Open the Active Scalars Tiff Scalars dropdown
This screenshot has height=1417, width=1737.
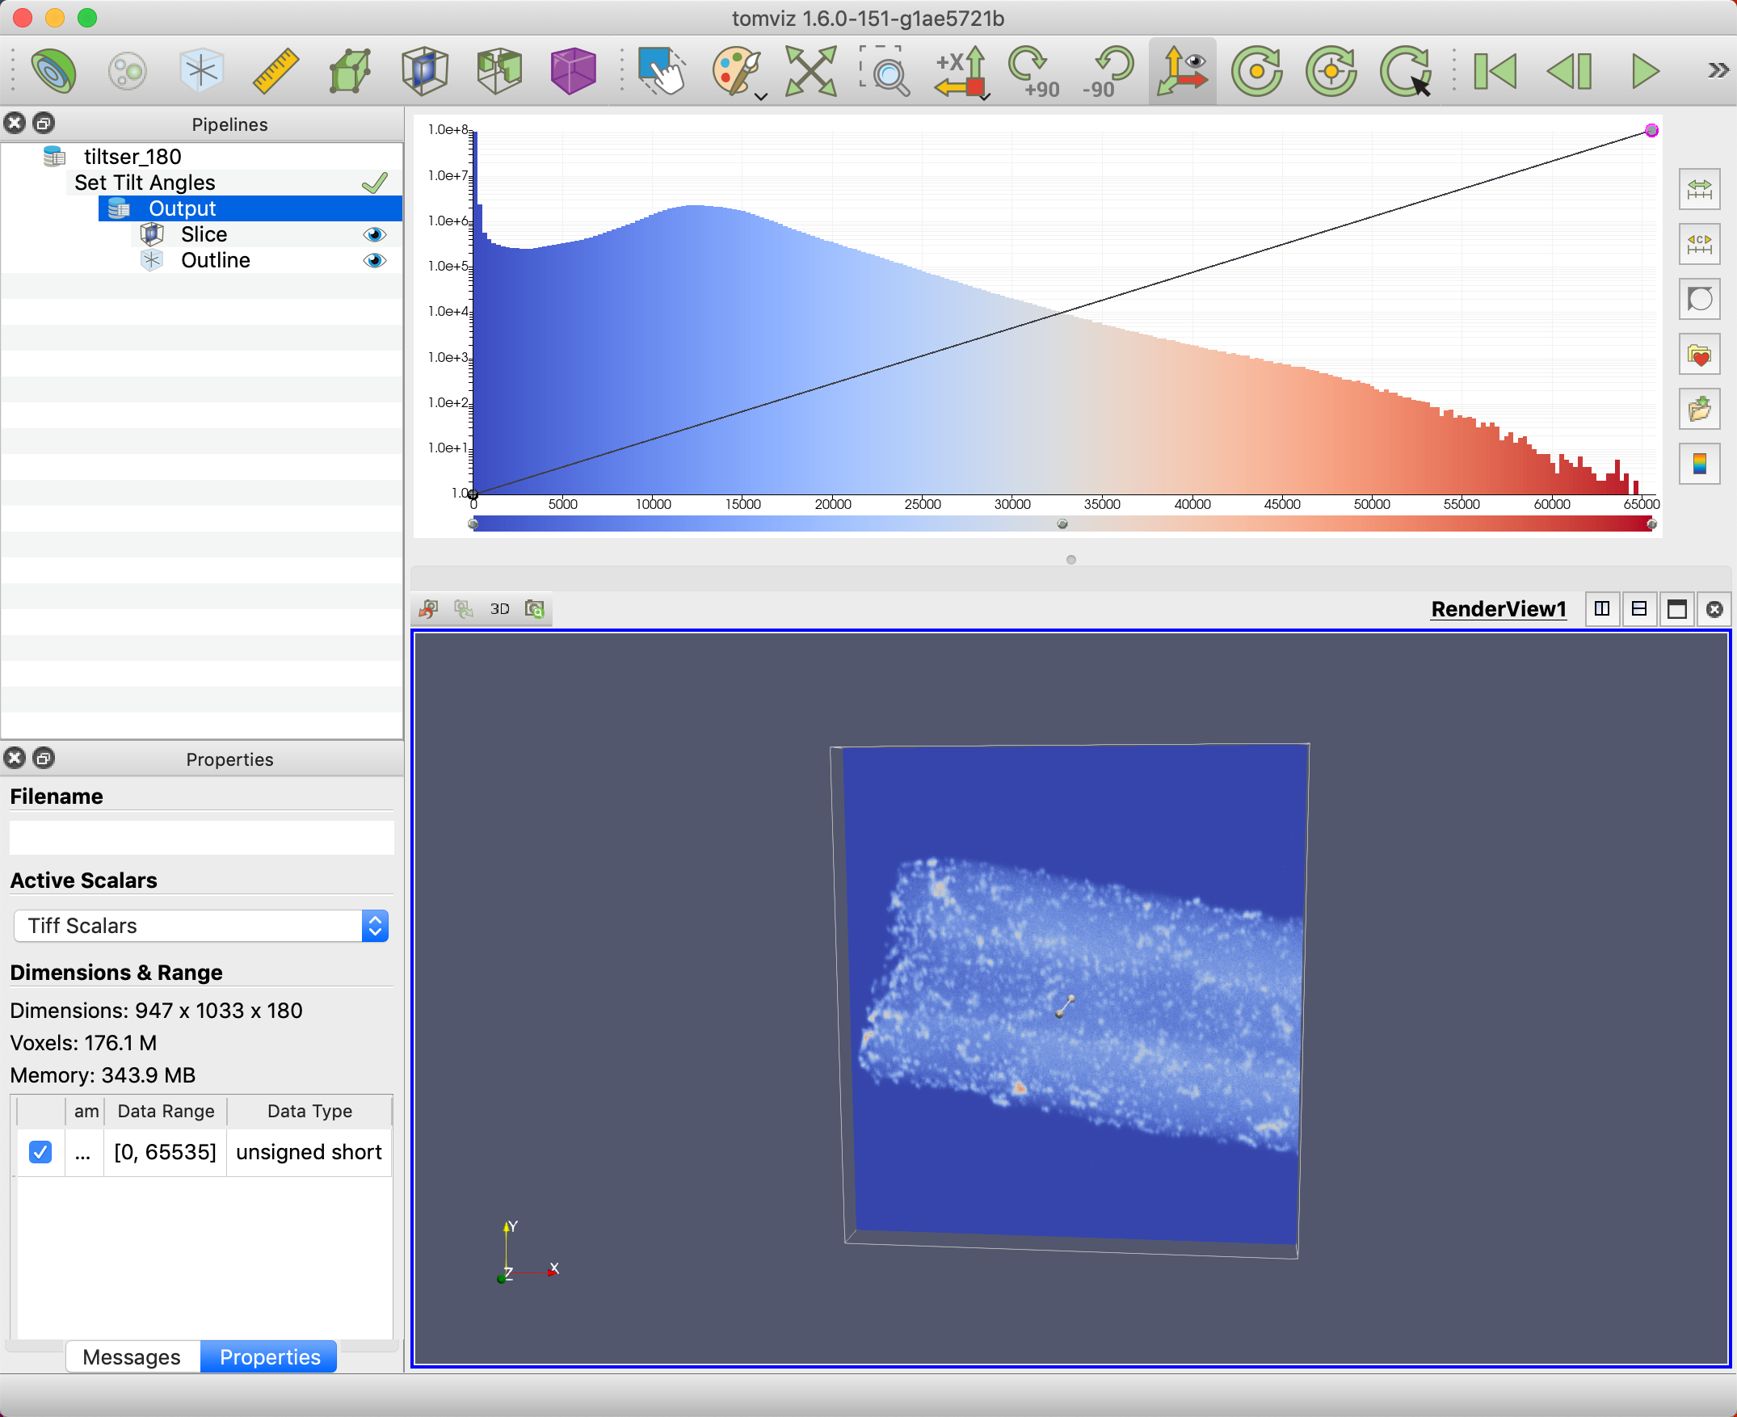[201, 926]
